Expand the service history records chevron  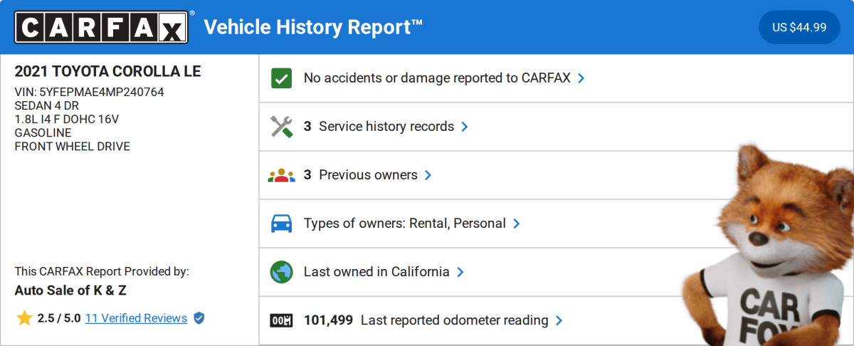(x=465, y=127)
